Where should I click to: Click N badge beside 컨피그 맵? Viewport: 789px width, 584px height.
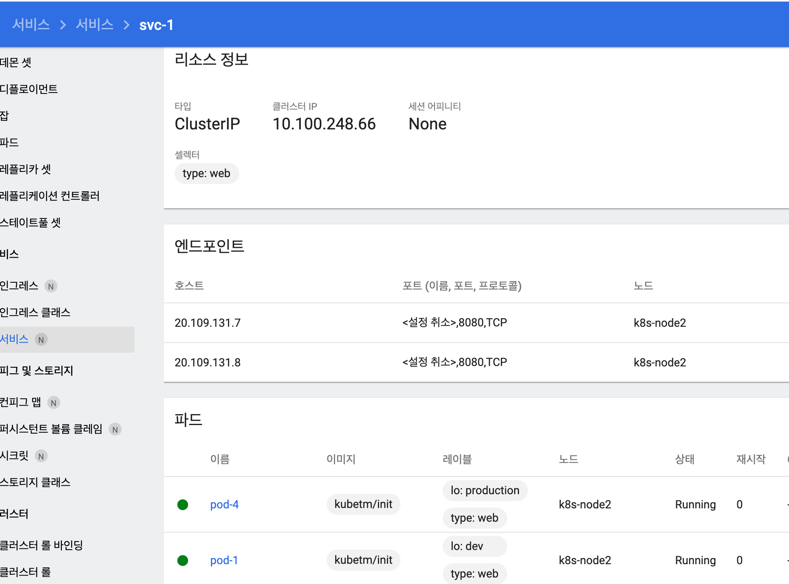[x=53, y=403]
